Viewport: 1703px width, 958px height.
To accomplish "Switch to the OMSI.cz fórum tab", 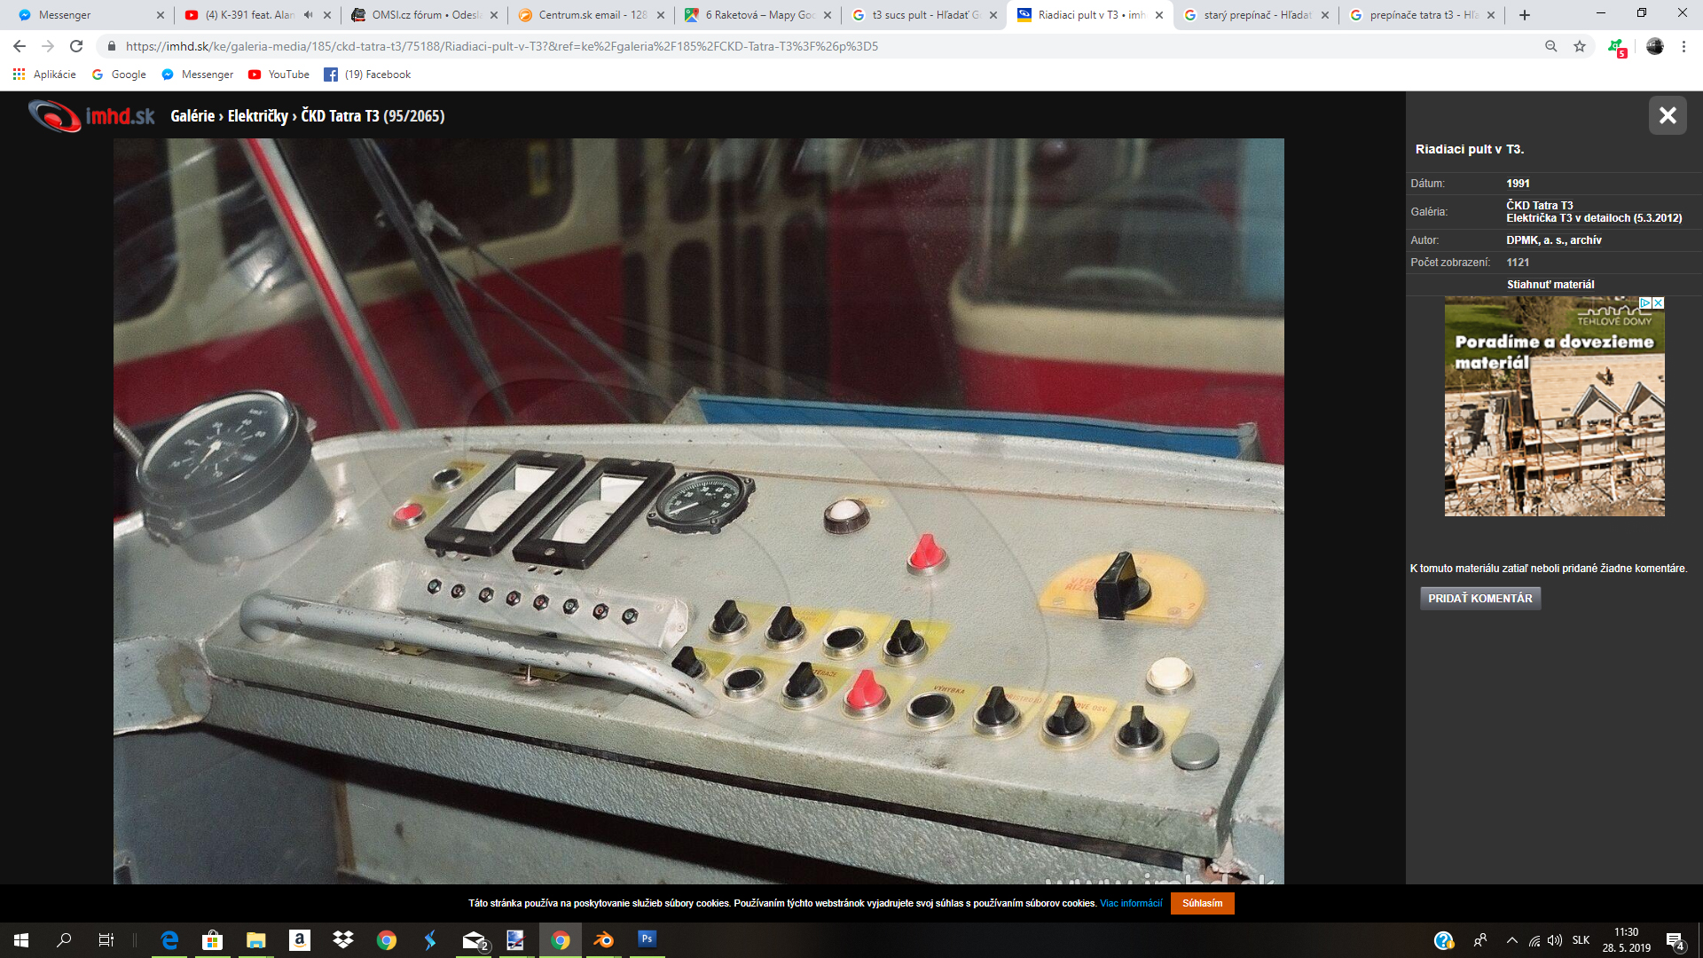I will point(424,15).
